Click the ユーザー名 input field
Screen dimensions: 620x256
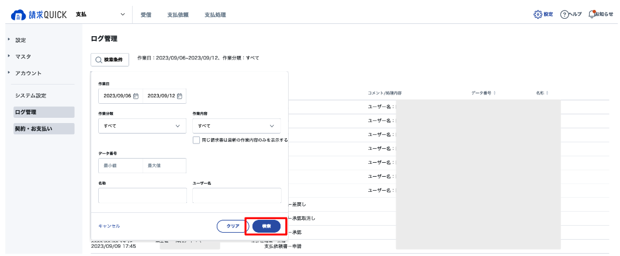pyautogui.click(x=237, y=195)
